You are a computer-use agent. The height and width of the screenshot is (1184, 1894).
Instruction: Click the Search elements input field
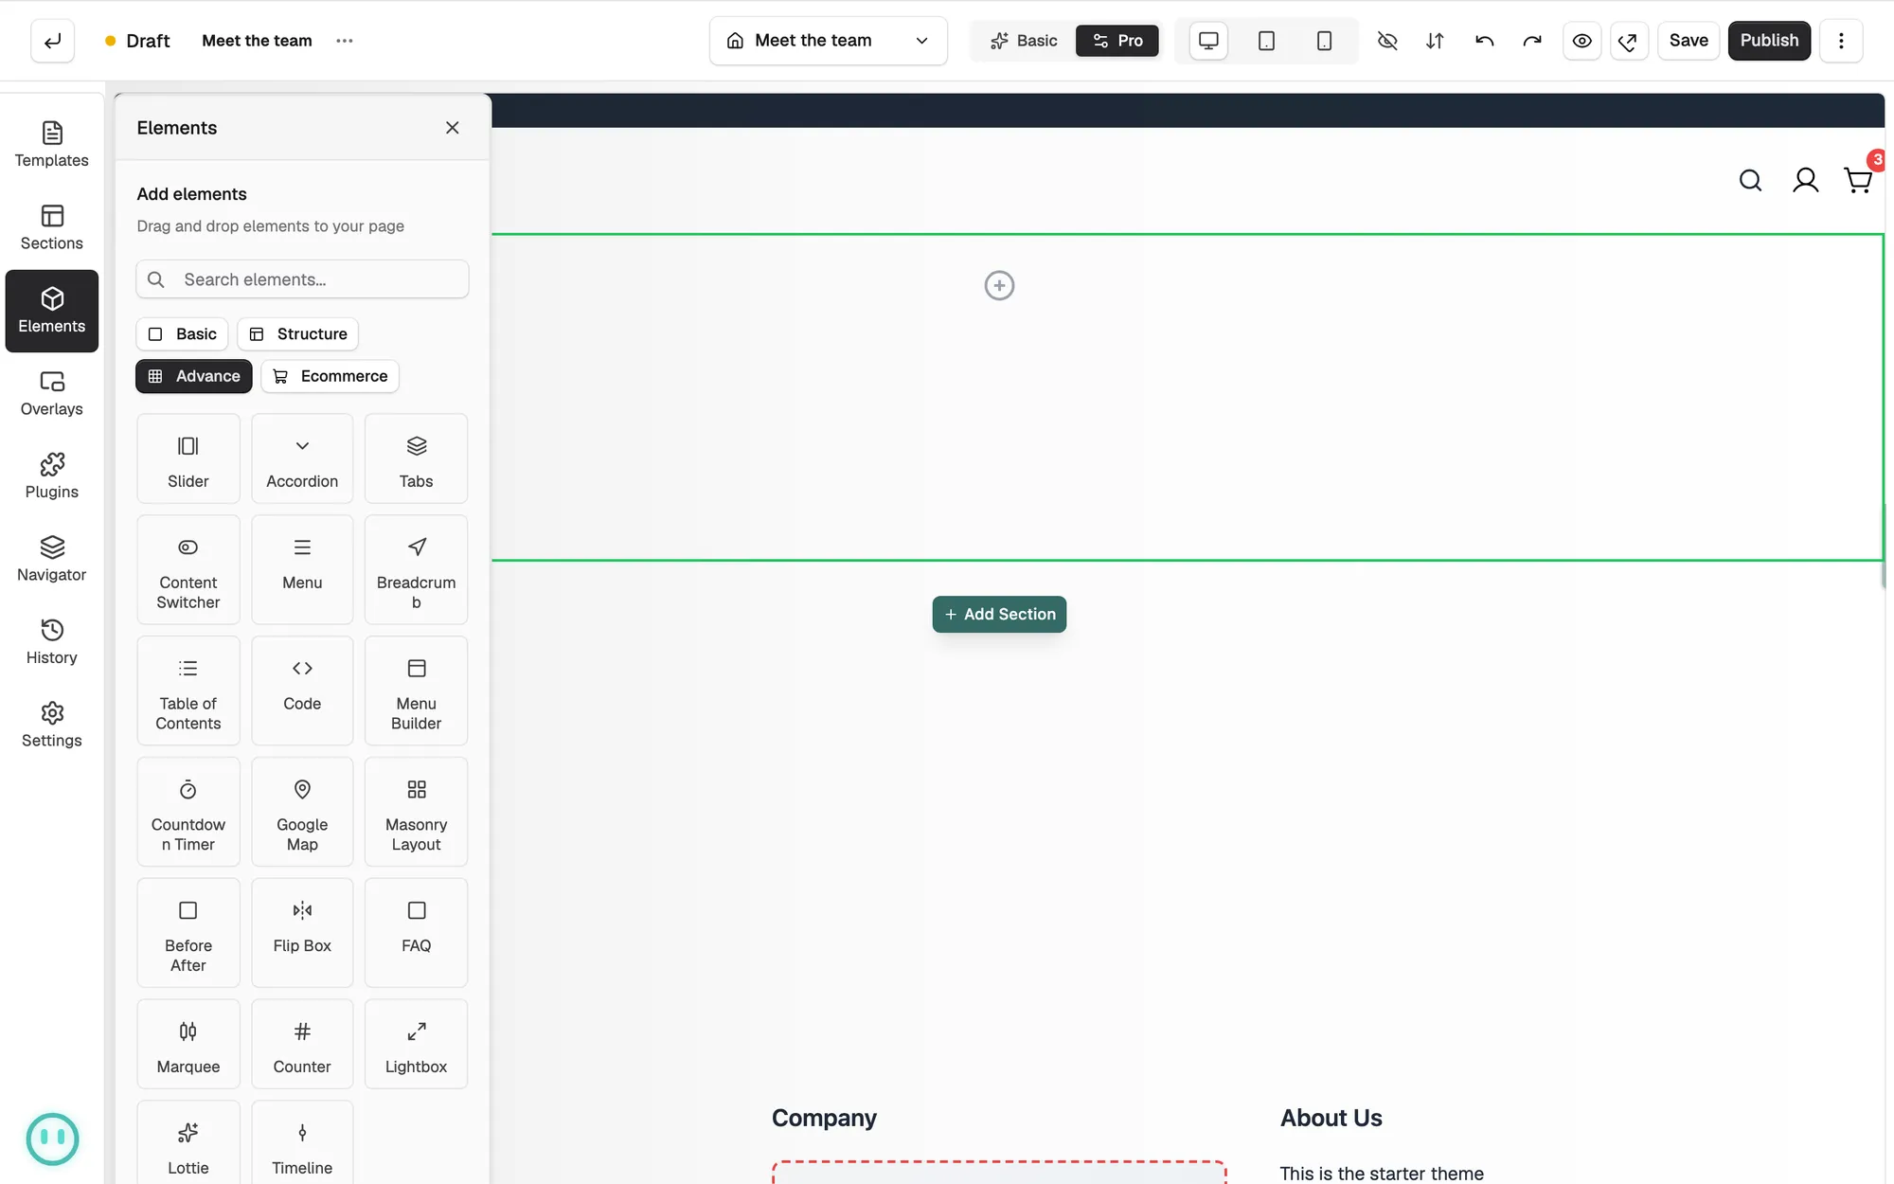(302, 279)
